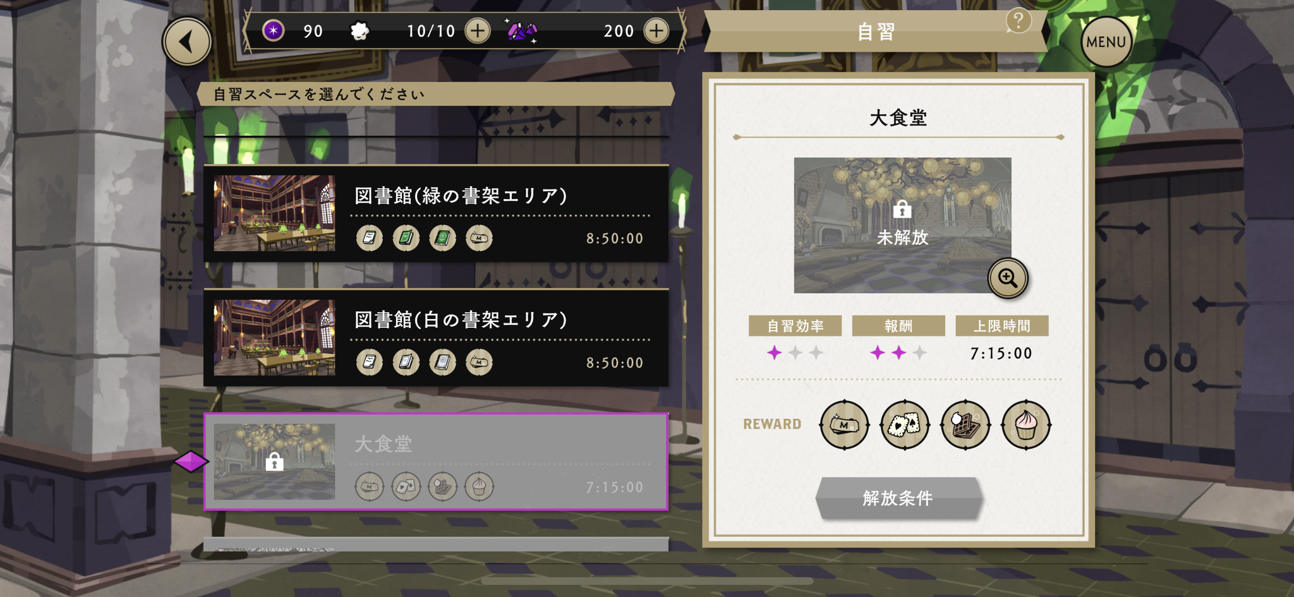Tap the playing cards reward icon
Image resolution: width=1294 pixels, height=597 pixels.
[x=905, y=425]
